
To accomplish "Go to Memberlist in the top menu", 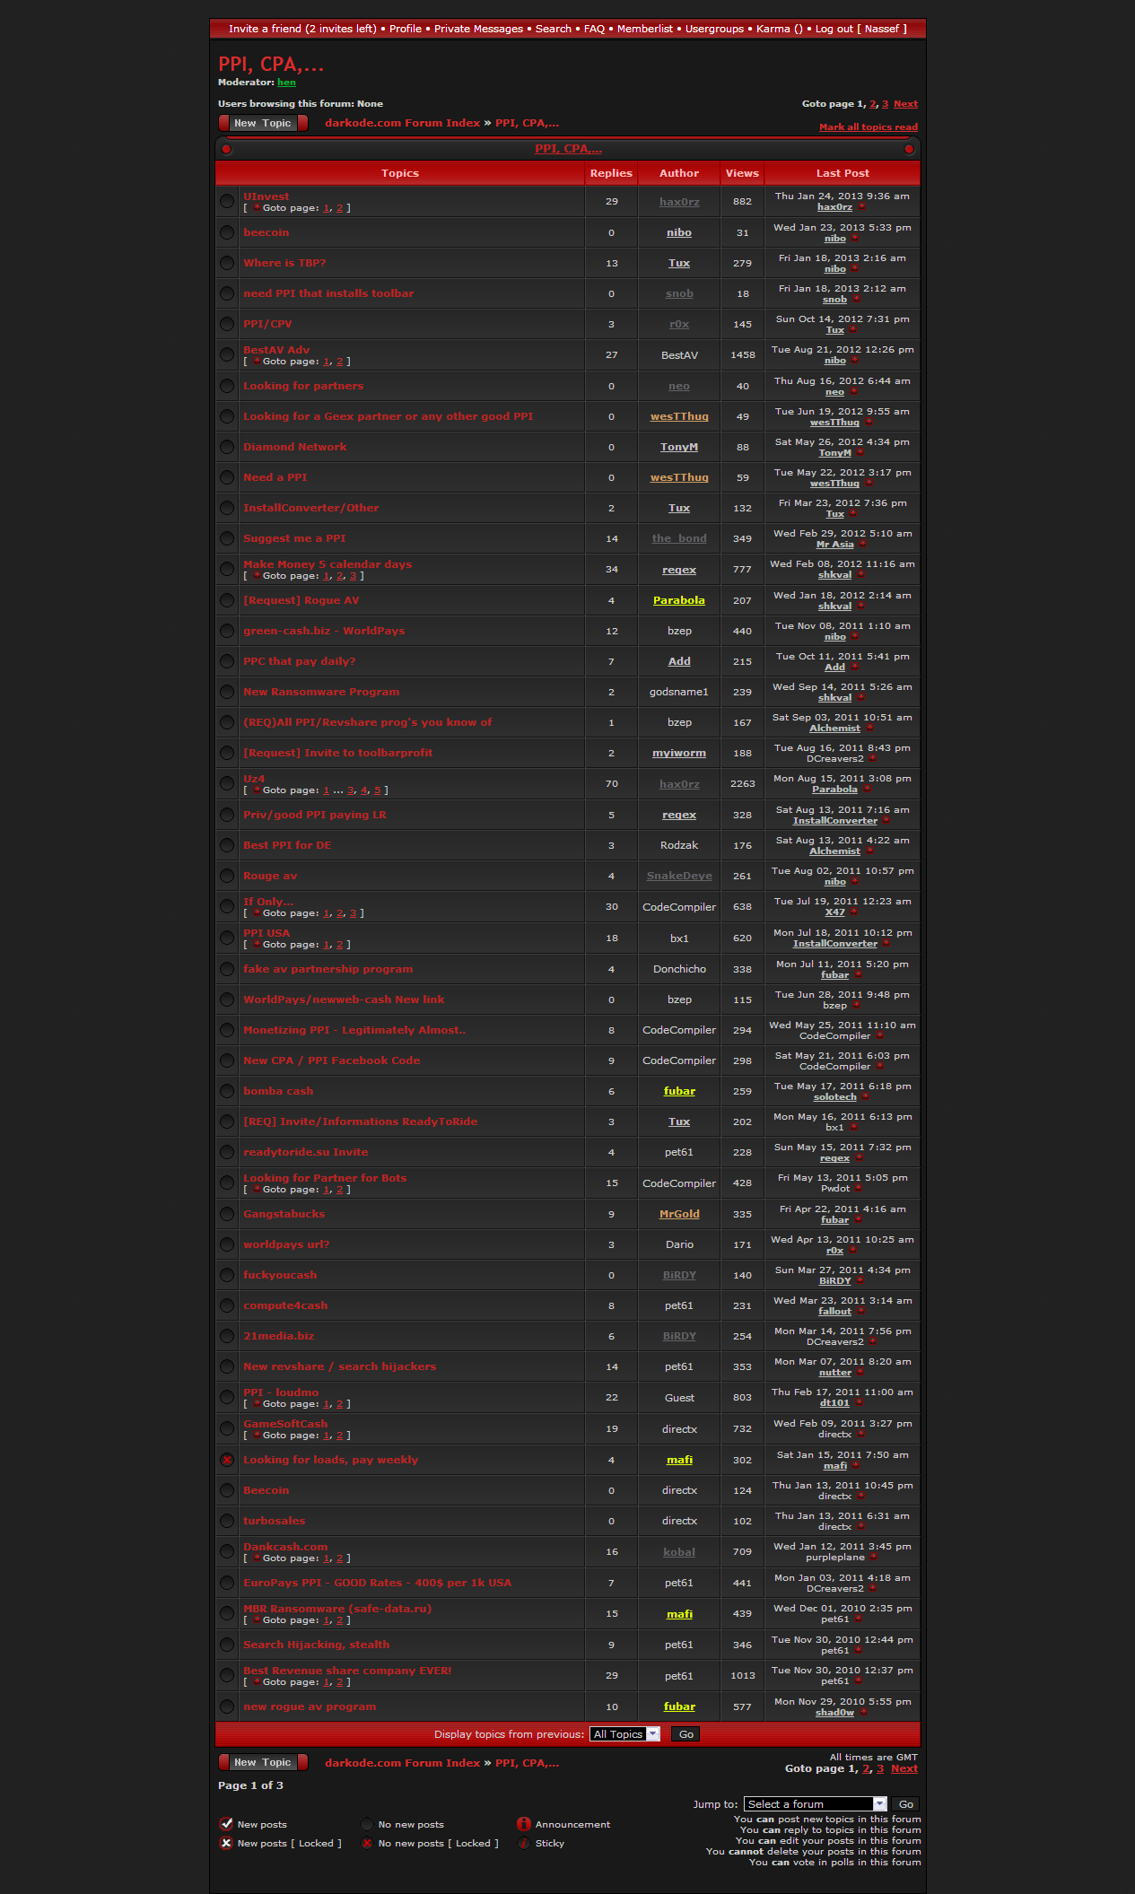I will (644, 29).
